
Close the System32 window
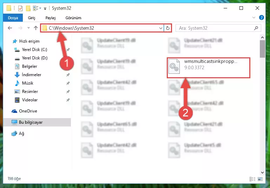[x=257, y=8]
